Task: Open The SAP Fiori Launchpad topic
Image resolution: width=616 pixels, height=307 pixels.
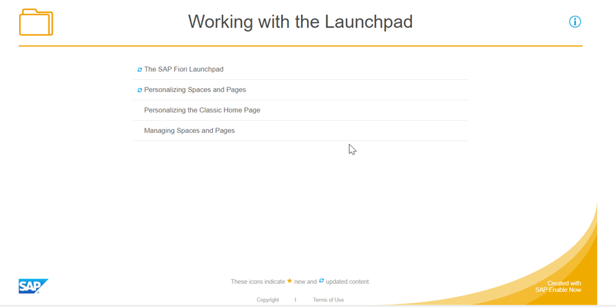Action: (x=184, y=70)
